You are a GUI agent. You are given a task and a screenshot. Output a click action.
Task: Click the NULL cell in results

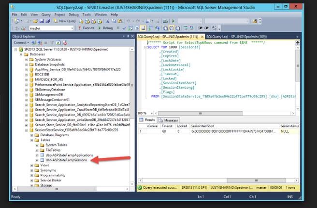(289, 131)
